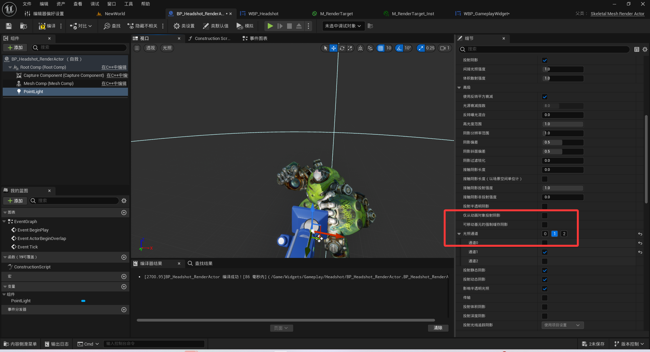Toggle lighting channel 0 button
This screenshot has width=650, height=352.
tap(545, 234)
